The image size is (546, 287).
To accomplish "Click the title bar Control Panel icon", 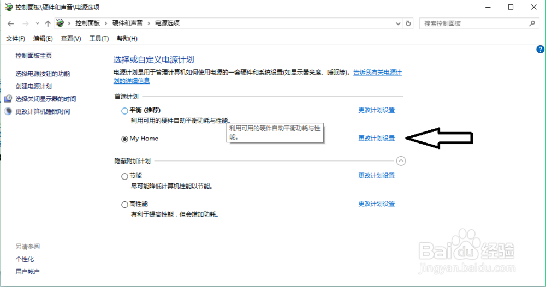I will click(x=9, y=7).
